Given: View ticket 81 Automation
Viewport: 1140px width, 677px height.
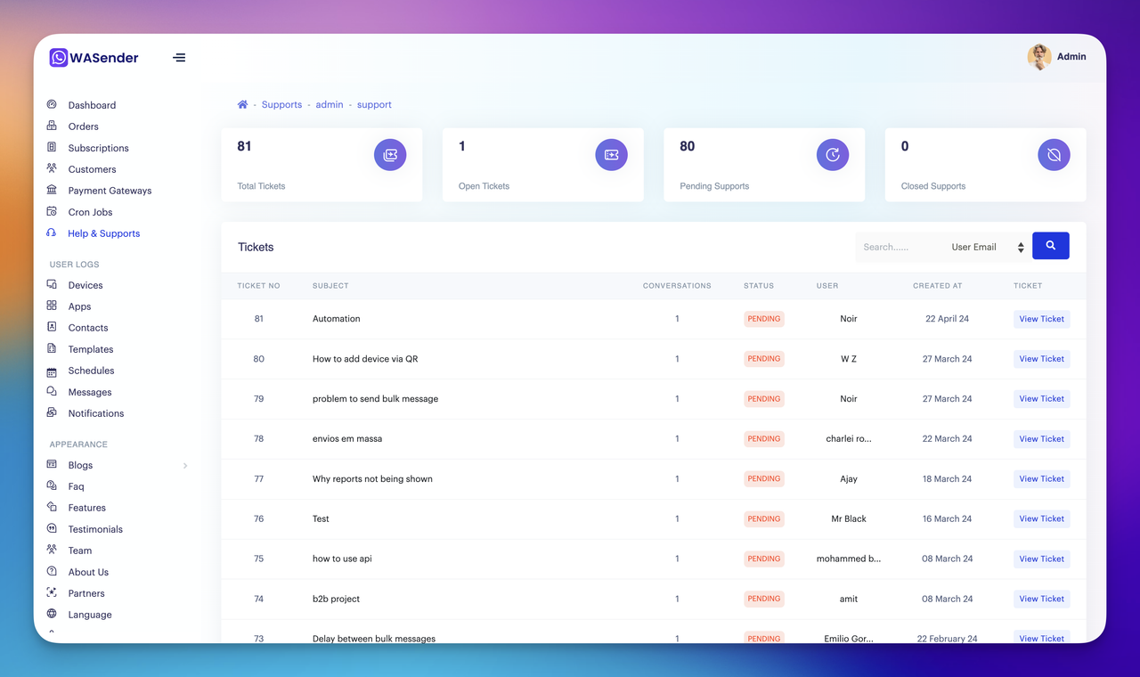Looking at the screenshot, I should click(x=1041, y=319).
